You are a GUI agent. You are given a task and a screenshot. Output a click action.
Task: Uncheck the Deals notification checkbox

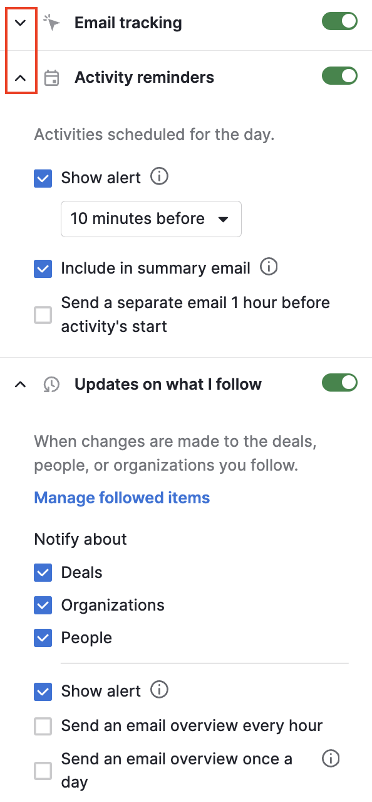[43, 572]
